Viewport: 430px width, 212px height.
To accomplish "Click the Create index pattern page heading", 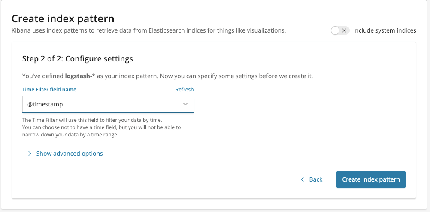I will [x=63, y=19].
